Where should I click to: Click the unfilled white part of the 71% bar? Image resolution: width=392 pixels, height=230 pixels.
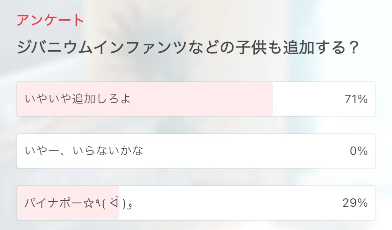(x=306, y=99)
